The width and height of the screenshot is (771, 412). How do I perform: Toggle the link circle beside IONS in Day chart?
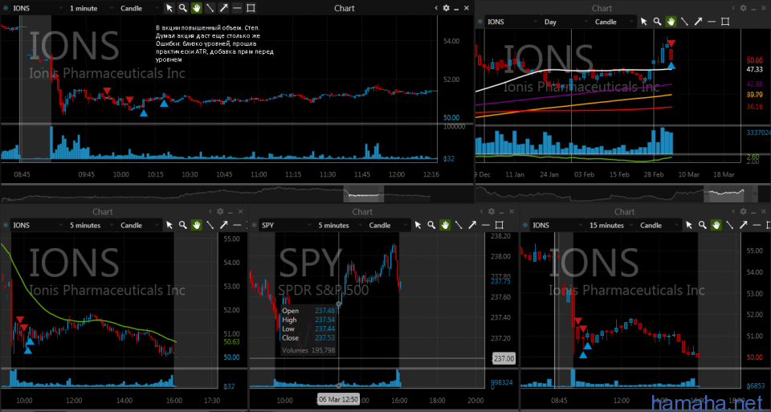[x=480, y=22]
